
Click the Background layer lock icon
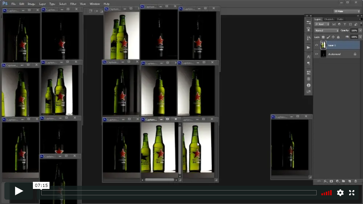tap(355, 54)
